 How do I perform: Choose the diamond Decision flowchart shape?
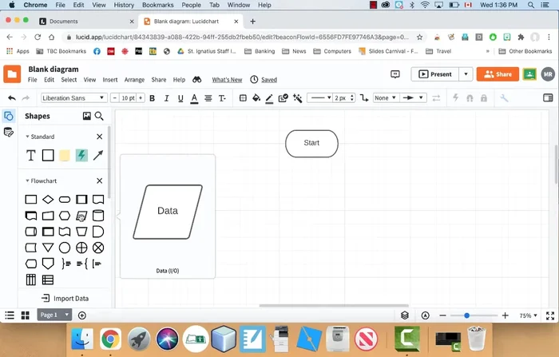48,199
